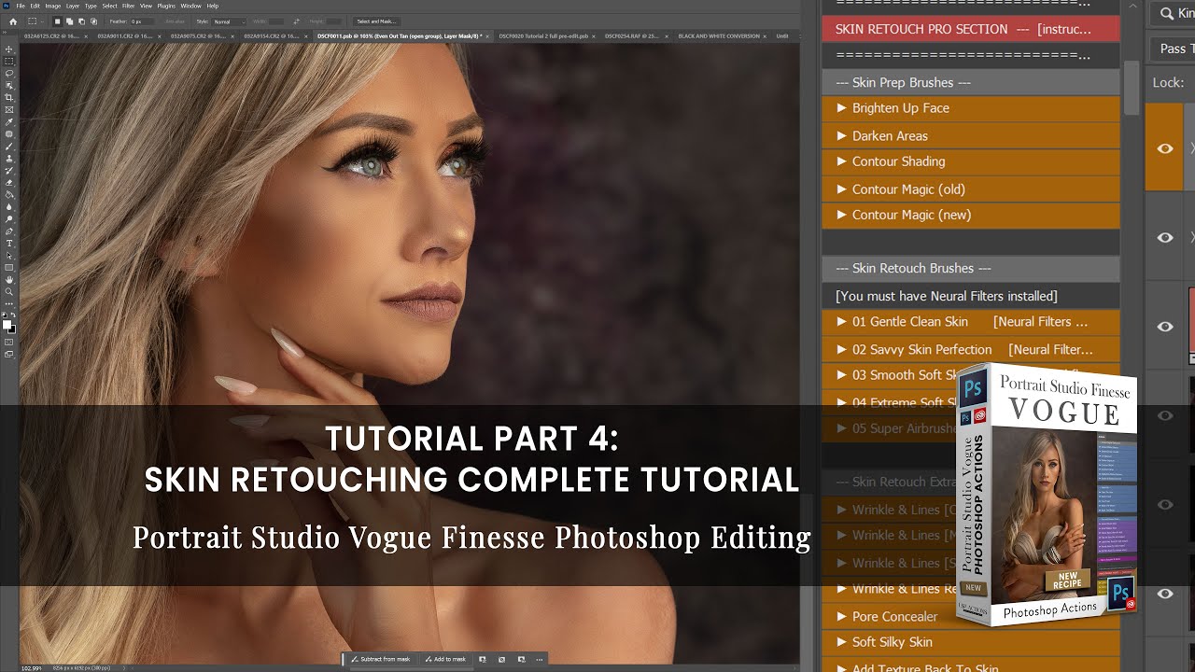Select the History Brush tool
Screen dimensions: 1195x672
pyautogui.click(x=9, y=170)
